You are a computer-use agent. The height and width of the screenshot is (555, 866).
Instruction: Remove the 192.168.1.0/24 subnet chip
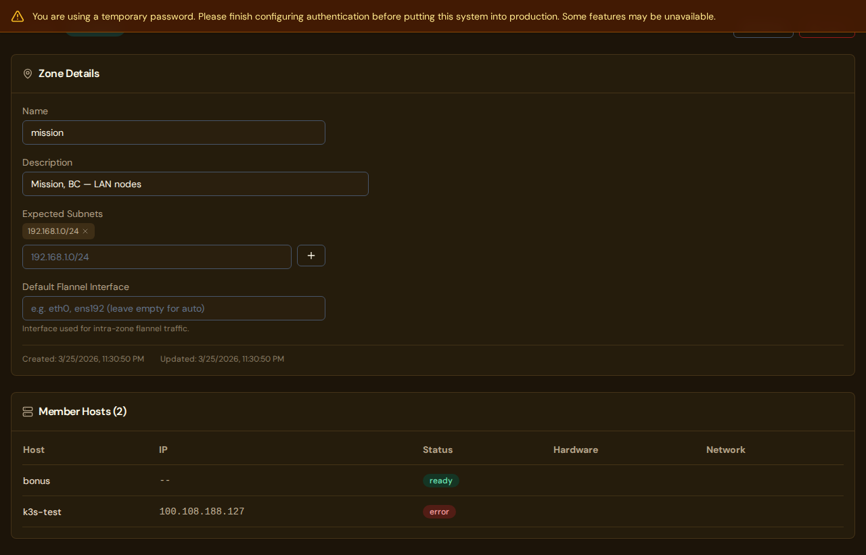click(x=85, y=231)
